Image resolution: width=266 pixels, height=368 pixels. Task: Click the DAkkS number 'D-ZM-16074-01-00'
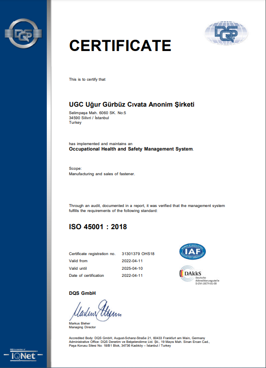tap(206, 284)
